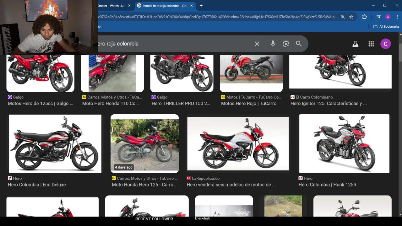The image size is (402, 226).
Task: Open the LaRepublica.co red and silver motorcycle image
Action: 238,144
